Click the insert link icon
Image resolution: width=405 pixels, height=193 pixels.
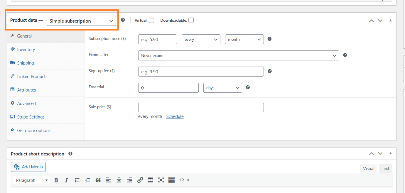(140, 180)
